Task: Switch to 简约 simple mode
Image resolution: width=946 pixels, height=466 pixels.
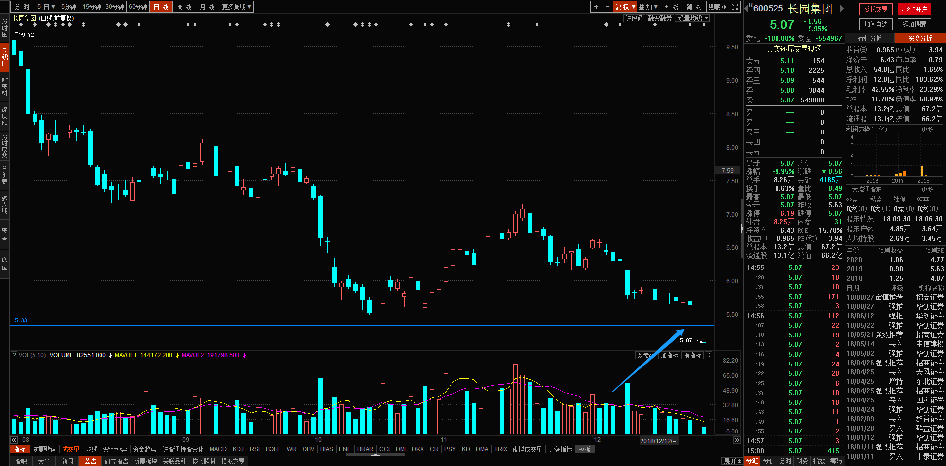Action: click(694, 7)
